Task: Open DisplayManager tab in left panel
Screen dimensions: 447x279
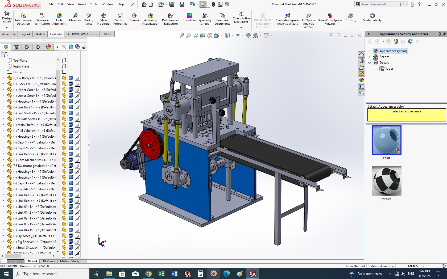Action: click(x=48, y=47)
